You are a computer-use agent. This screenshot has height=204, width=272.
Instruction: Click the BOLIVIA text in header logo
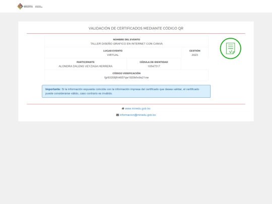[28, 7]
